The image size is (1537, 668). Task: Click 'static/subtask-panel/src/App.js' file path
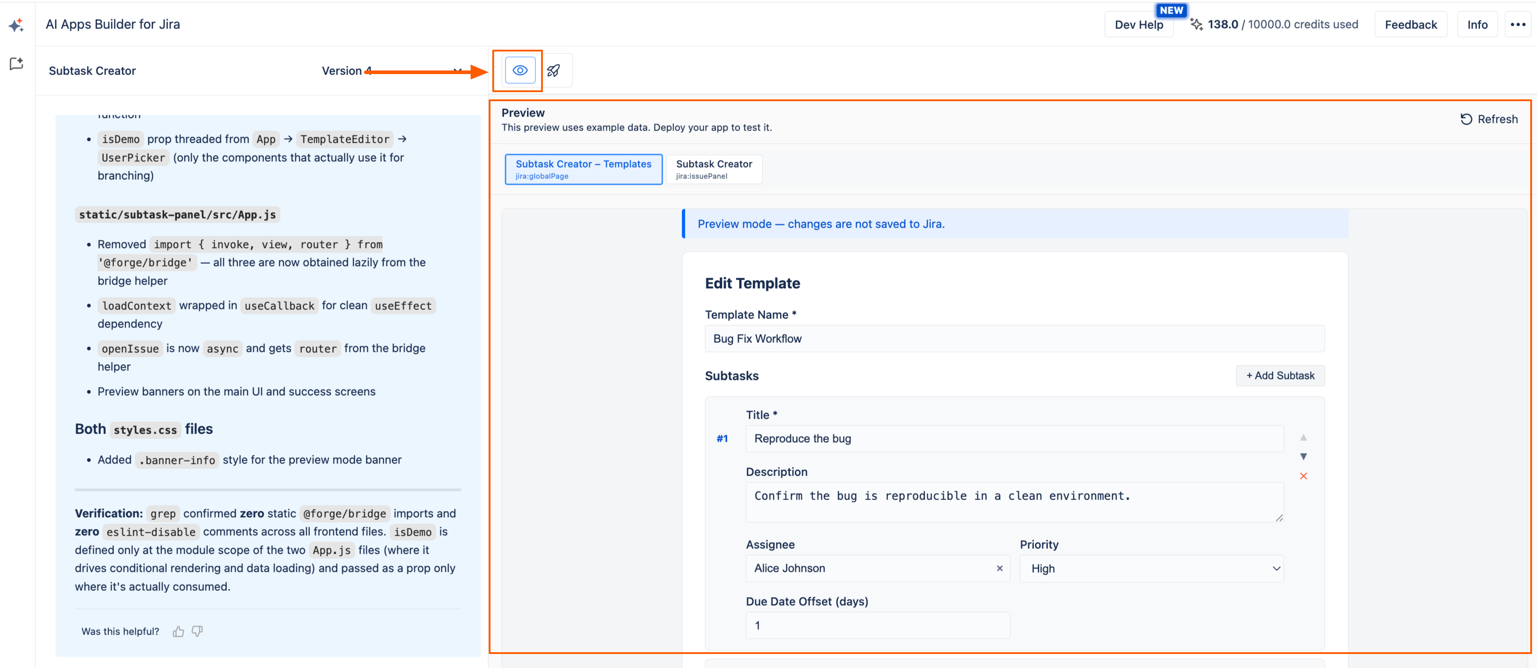[177, 215]
